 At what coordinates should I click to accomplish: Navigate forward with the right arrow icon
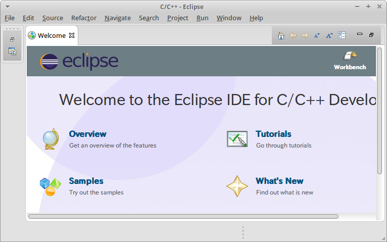click(305, 35)
